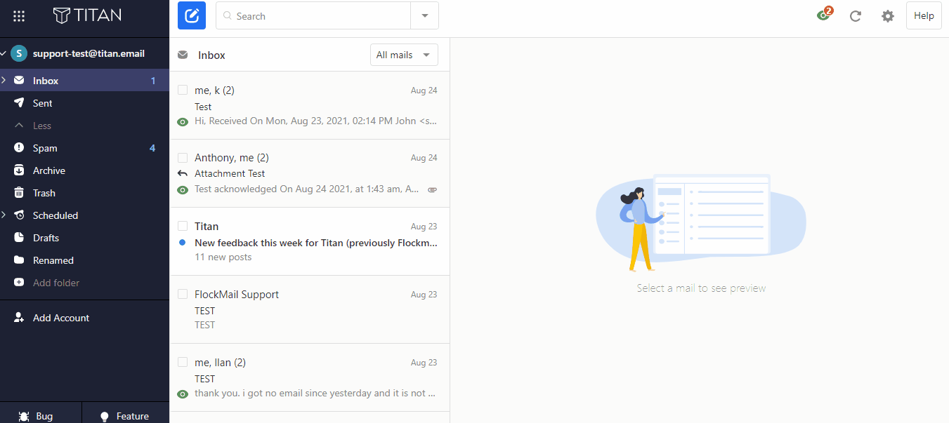Viewport: 949px width, 423px height.
Task: Go to the Spam folder
Action: coord(84,148)
